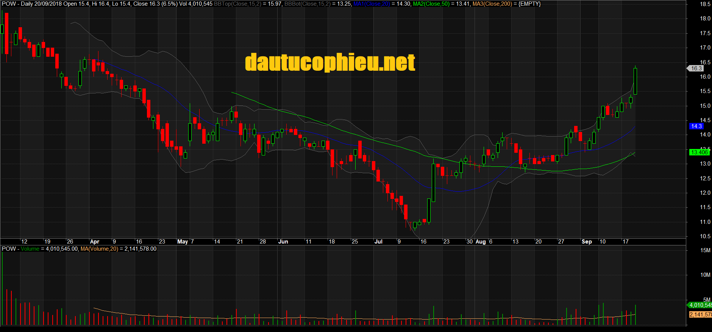Click the 15M volume axis label

click(705, 250)
